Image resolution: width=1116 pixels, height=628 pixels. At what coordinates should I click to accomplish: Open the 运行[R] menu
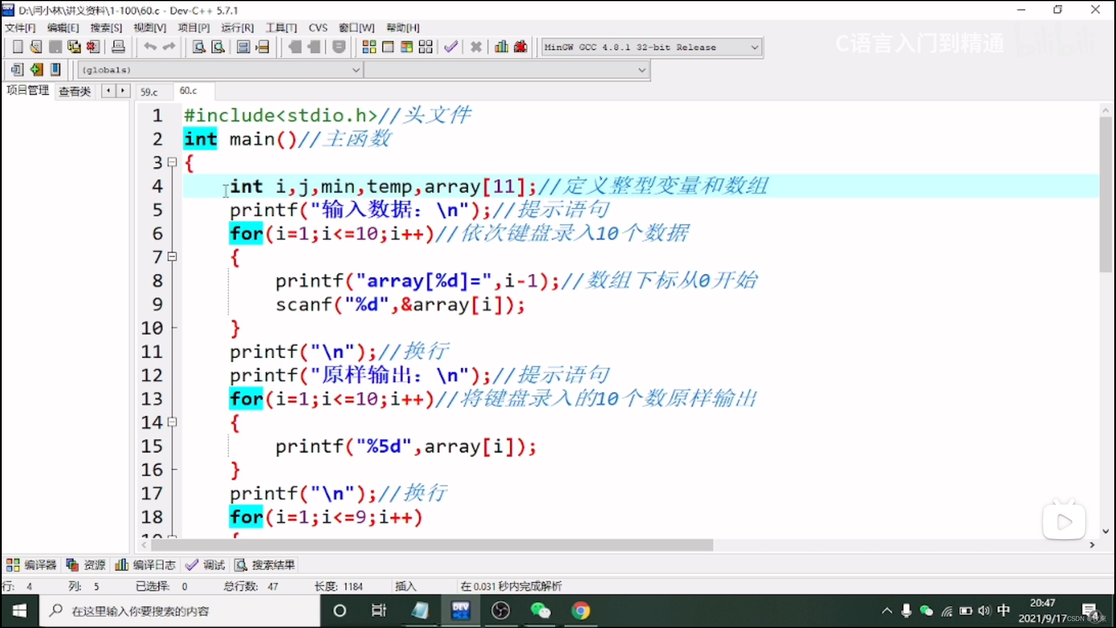[x=237, y=27]
